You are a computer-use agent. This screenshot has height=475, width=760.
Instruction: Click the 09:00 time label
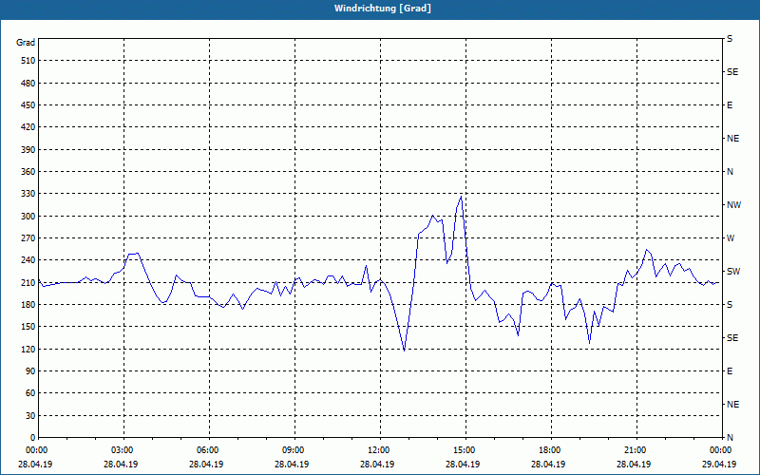(x=293, y=450)
